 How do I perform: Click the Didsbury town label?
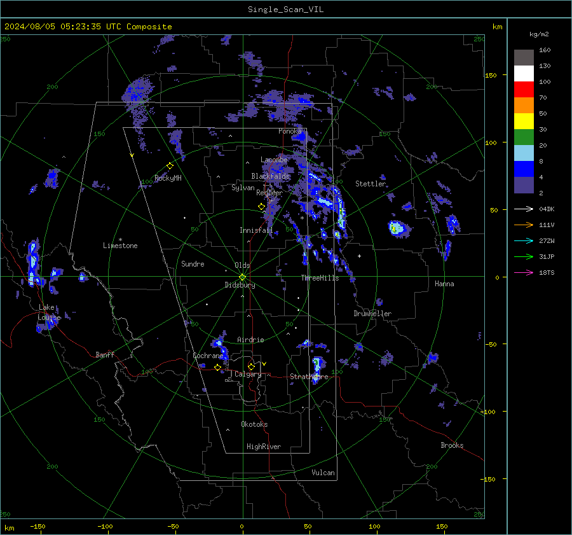coord(240,285)
